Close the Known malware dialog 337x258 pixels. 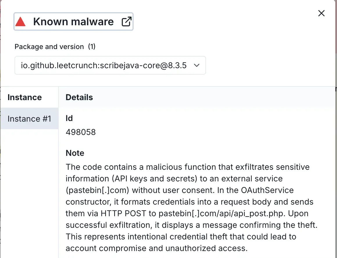pyautogui.click(x=321, y=13)
